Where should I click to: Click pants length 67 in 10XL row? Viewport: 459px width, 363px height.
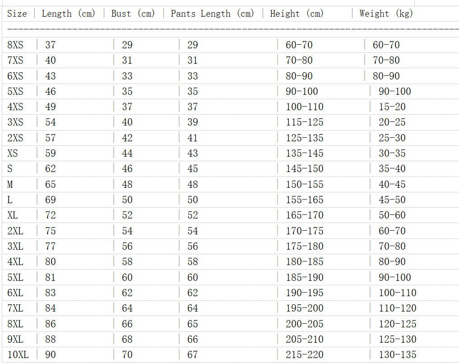tap(193, 355)
